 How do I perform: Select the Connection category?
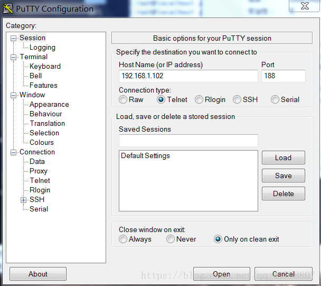click(37, 152)
